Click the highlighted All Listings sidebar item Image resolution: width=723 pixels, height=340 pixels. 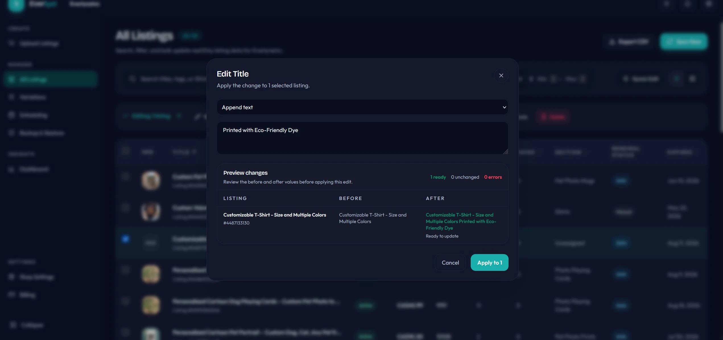tap(51, 79)
